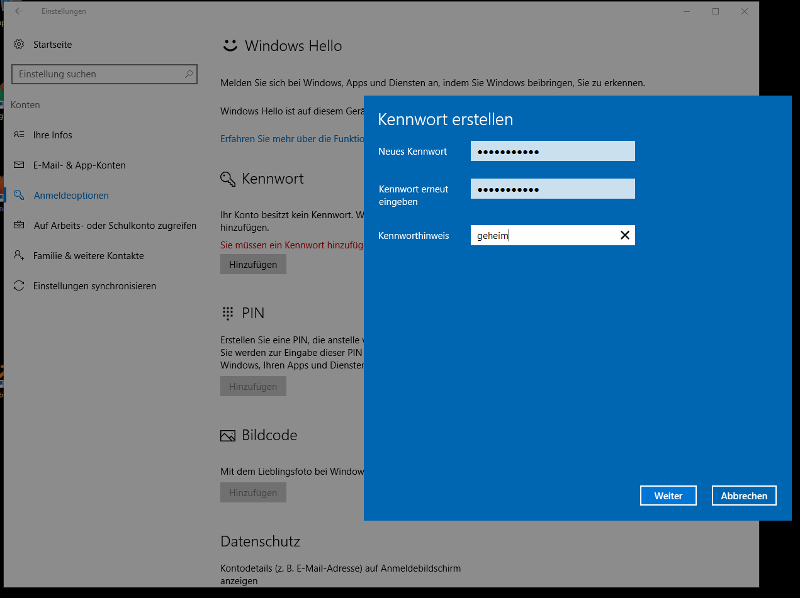Screen dimensions: 800x598
Task: Click Hinzufügen under Bildcode
Action: (x=253, y=492)
